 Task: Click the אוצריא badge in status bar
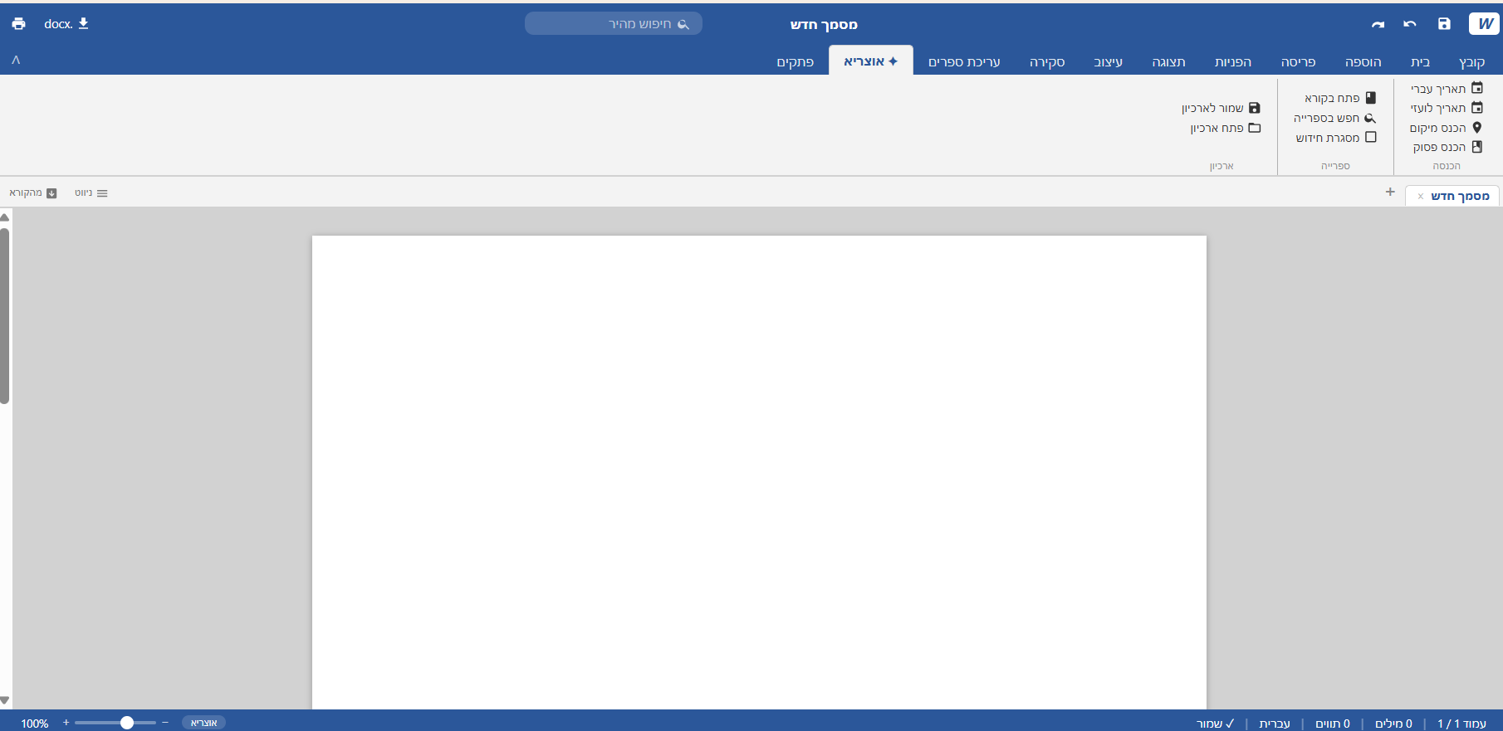pyautogui.click(x=203, y=723)
